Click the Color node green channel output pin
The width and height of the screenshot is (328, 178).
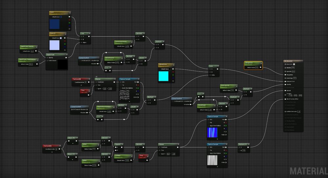coord(69,23)
